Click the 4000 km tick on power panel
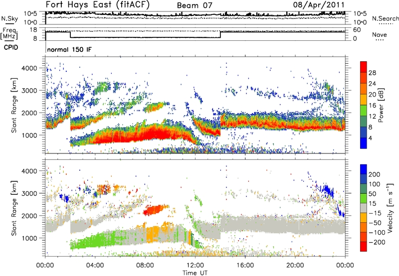The height and width of the screenshot is (276, 399). [29, 68]
